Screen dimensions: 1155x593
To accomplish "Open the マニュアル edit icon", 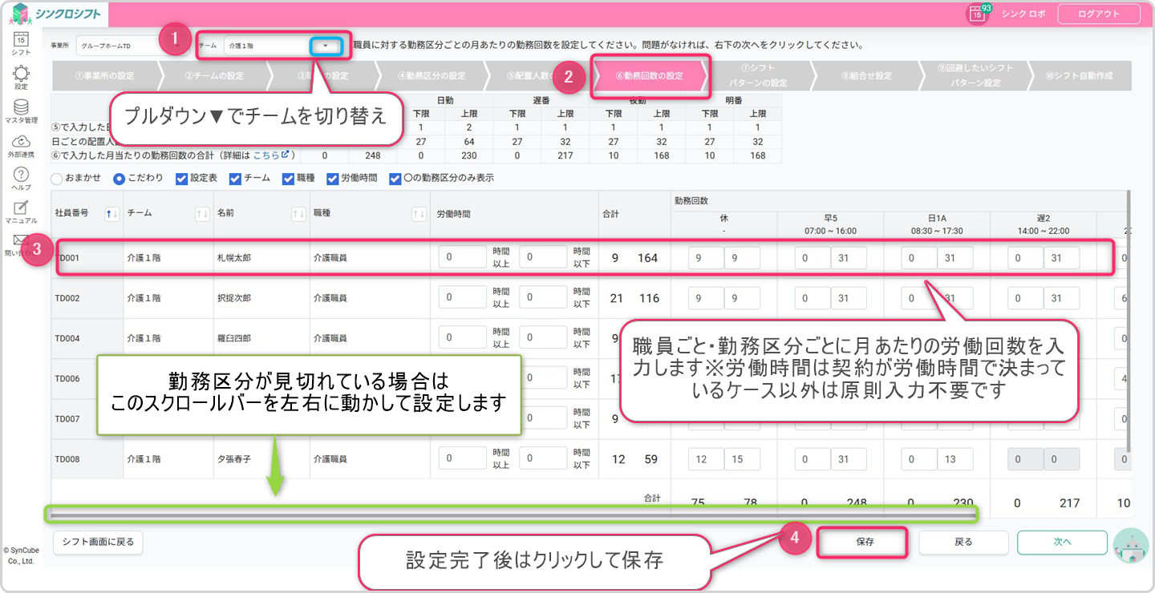I will click(22, 209).
